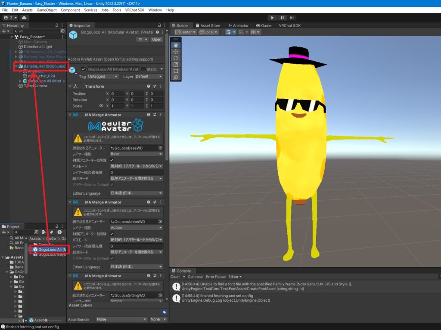Open the Layer dropdown set to Default
The width and height of the screenshot is (441, 330).
tap(149, 76)
